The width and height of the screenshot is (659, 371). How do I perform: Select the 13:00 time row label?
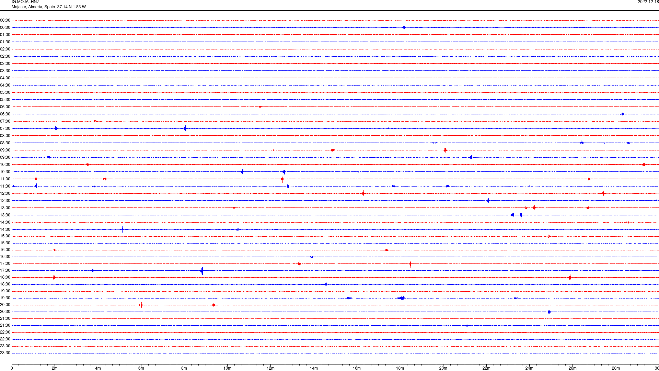[x=5, y=208]
